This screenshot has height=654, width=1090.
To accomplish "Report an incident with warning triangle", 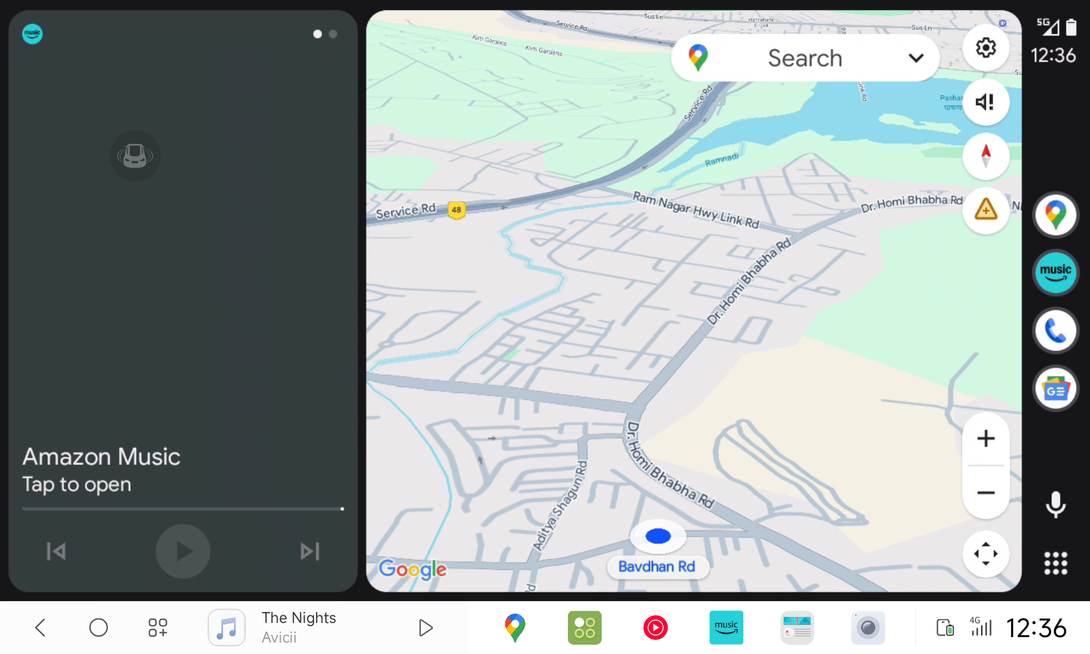I will point(985,210).
